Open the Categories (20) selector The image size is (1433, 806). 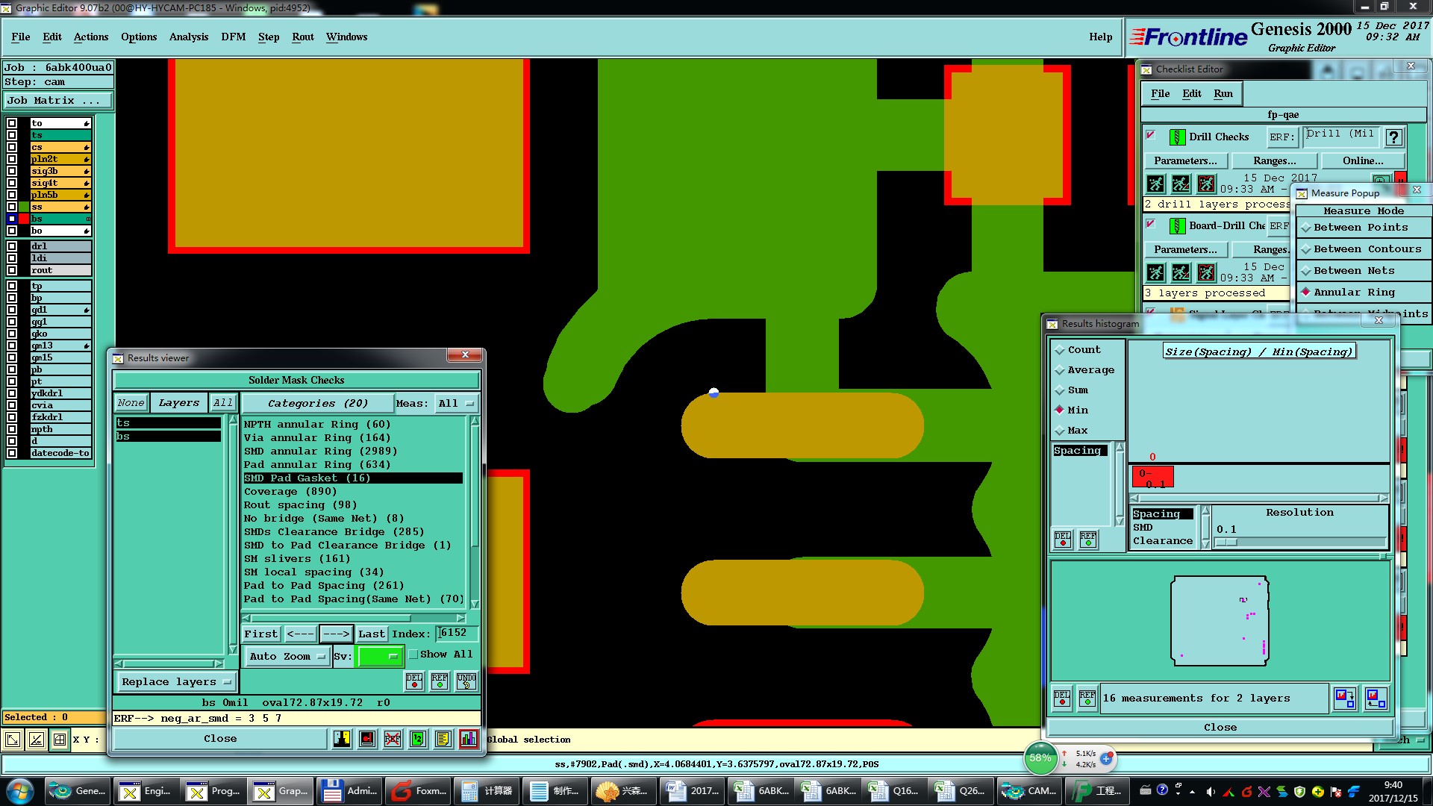click(x=317, y=404)
